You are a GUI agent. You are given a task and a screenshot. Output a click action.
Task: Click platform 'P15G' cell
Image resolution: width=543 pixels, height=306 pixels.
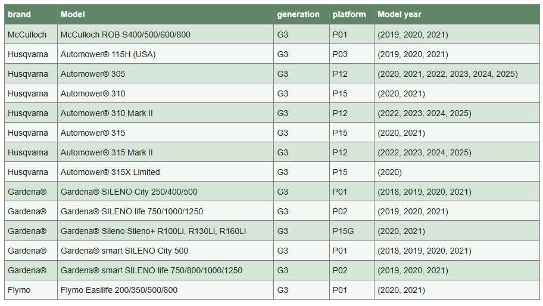(351, 231)
